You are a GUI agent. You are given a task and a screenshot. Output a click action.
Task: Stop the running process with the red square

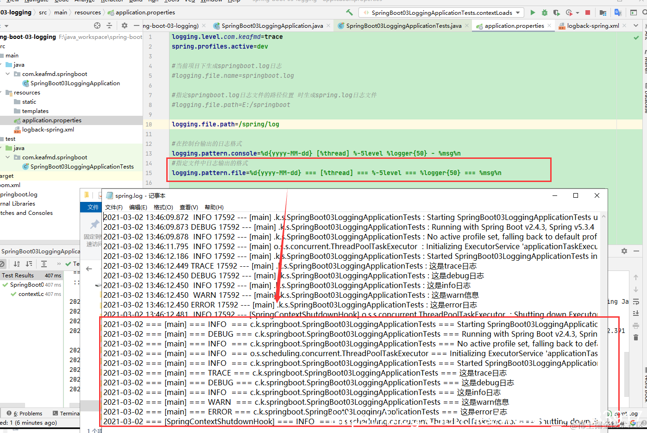(x=588, y=13)
